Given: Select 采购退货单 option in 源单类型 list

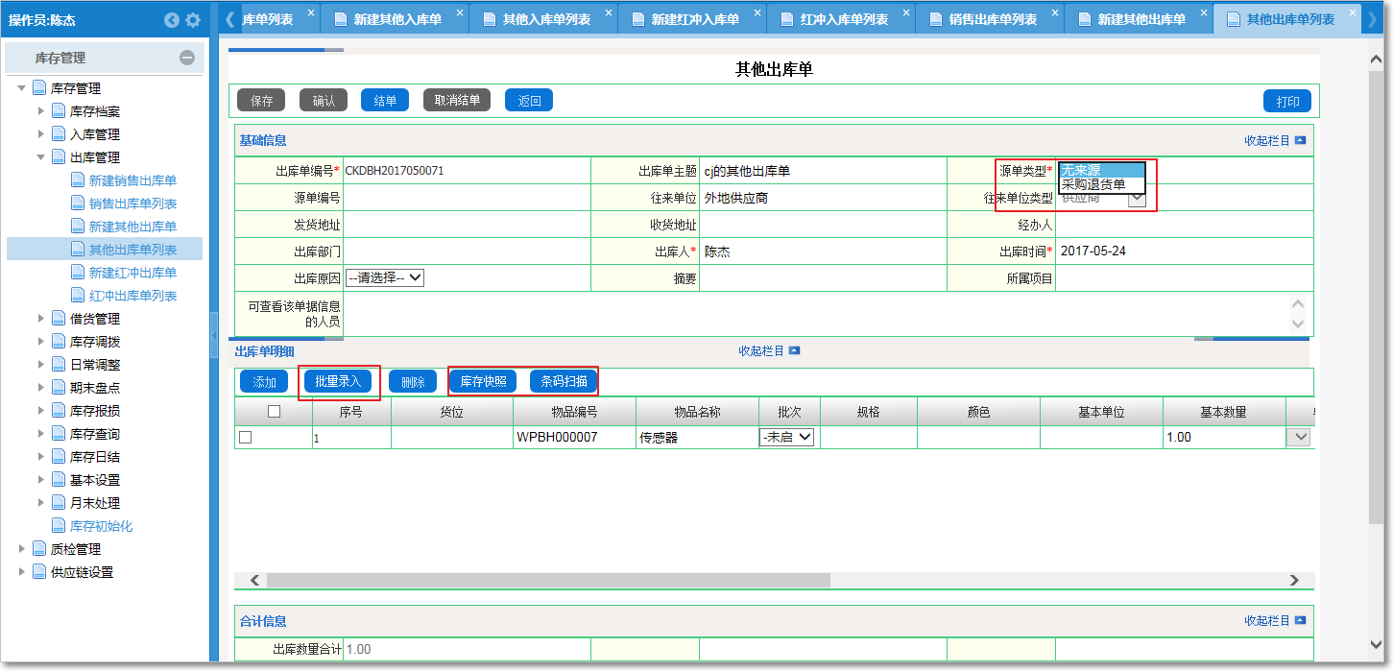Looking at the screenshot, I should point(1093,184).
